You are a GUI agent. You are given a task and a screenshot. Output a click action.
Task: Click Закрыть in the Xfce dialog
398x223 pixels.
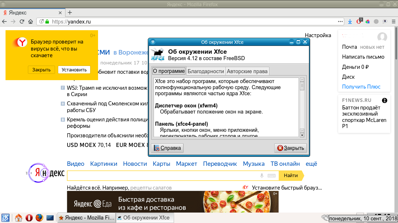click(291, 148)
